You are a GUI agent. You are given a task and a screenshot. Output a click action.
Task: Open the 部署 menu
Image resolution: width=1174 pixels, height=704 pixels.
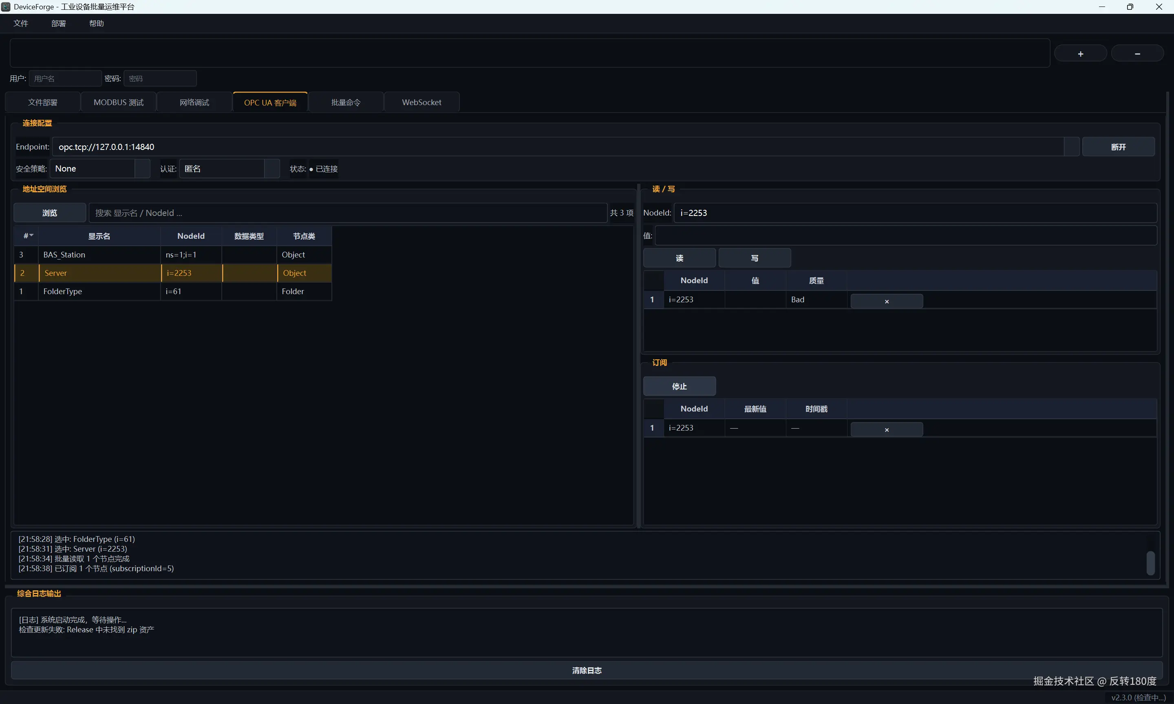tap(59, 23)
